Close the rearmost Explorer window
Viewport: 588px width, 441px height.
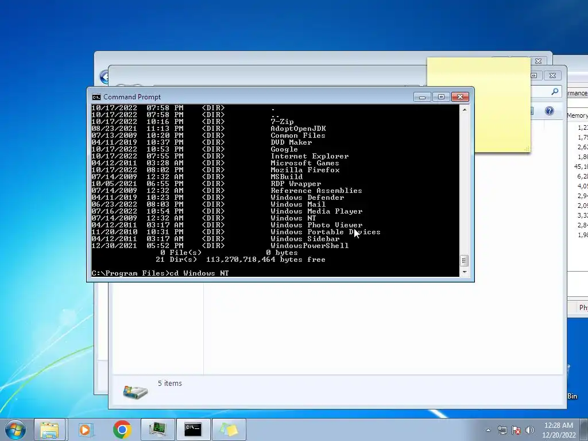pos(539,61)
